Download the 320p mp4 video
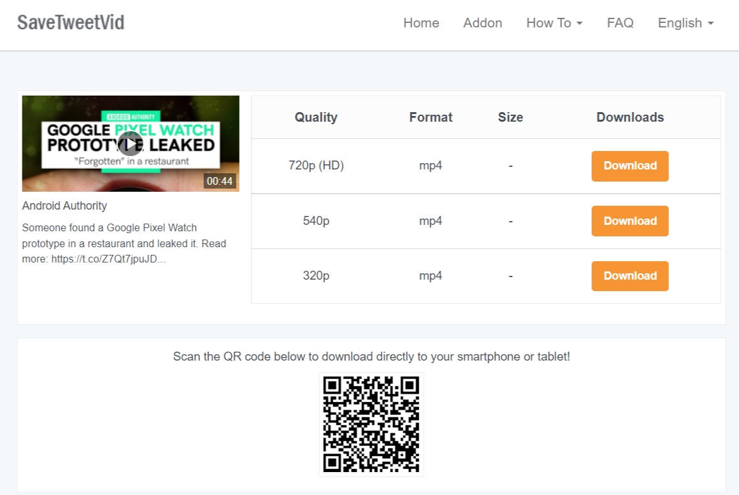 [x=630, y=276]
